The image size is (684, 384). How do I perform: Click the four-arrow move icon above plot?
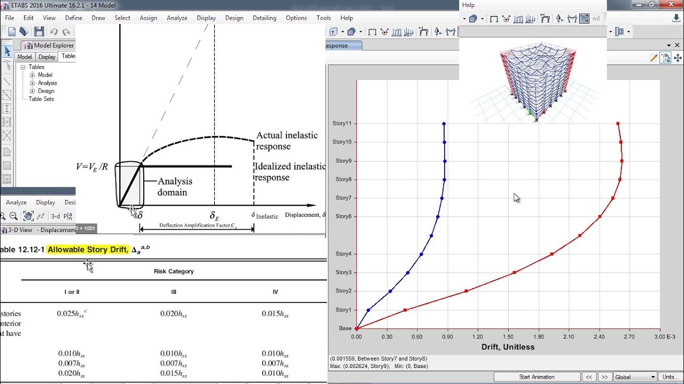click(x=678, y=58)
